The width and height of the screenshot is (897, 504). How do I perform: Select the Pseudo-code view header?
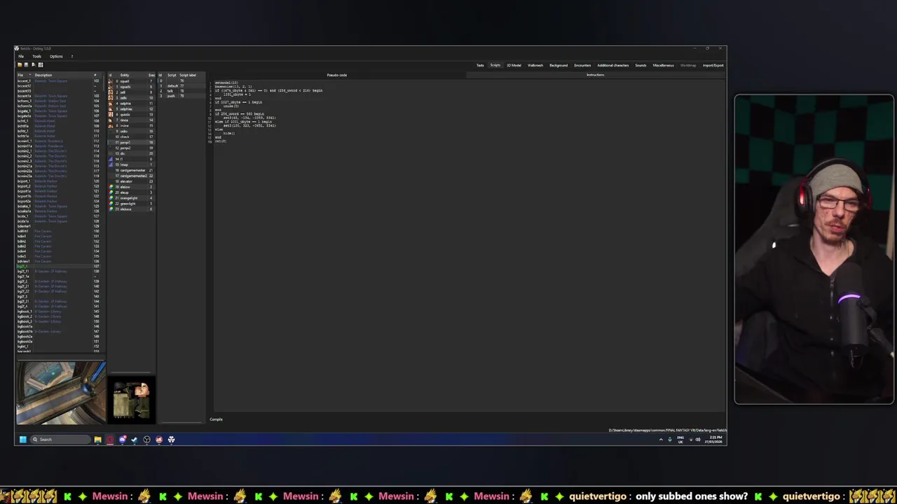point(336,75)
